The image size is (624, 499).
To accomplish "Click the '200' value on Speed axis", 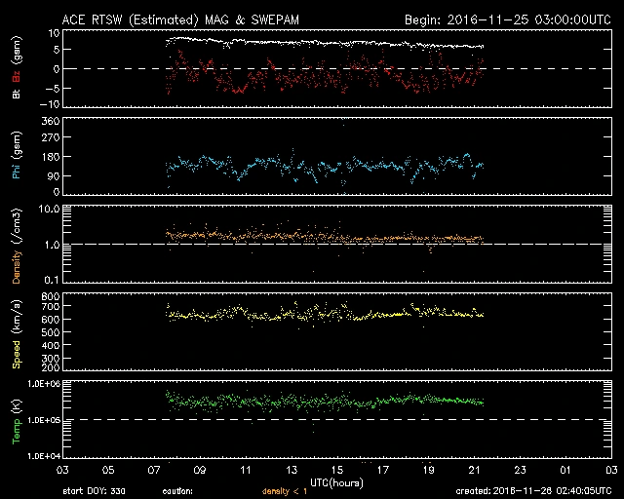I will (x=51, y=367).
